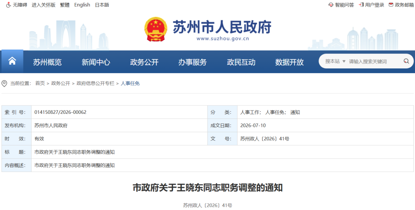This screenshot has height=210, width=415.
Task: Click the 政务邮箱 envelope icon
Action: pyautogui.click(x=391, y=5)
